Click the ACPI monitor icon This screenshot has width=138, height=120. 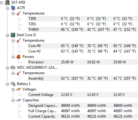click(x=13, y=8)
